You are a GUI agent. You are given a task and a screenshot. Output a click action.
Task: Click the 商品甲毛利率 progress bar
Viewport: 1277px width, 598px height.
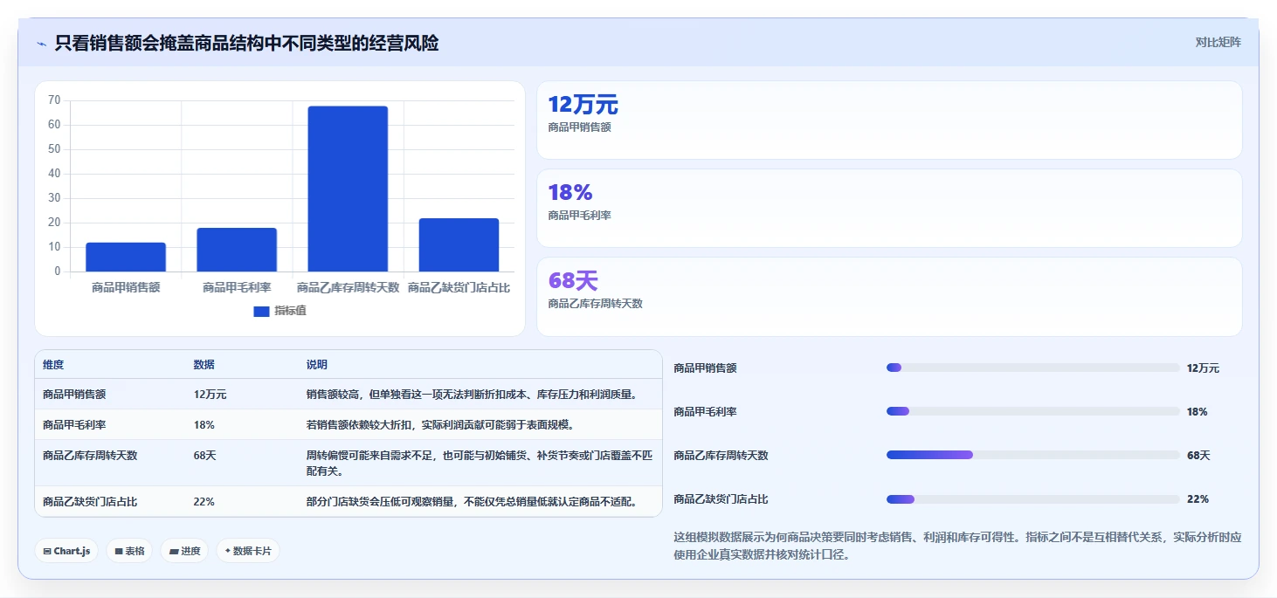pyautogui.click(x=1033, y=411)
